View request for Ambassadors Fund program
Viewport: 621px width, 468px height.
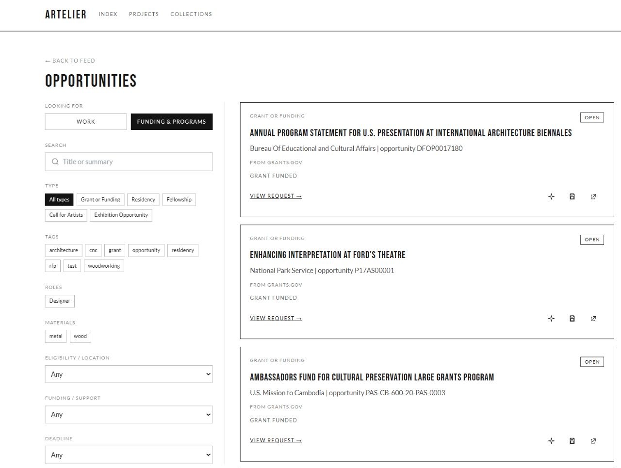(276, 440)
